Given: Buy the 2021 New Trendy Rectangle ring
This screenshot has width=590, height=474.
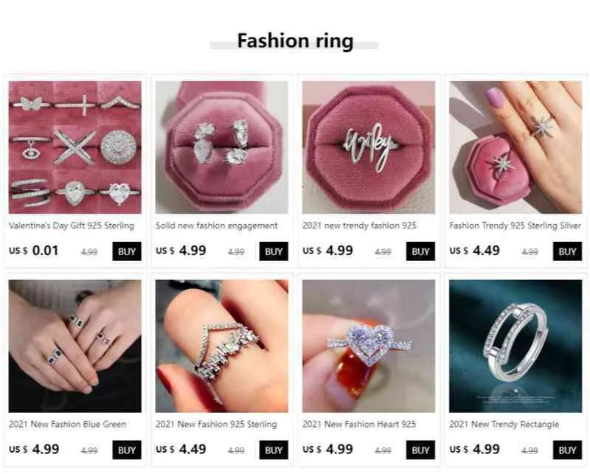Looking at the screenshot, I should [567, 450].
